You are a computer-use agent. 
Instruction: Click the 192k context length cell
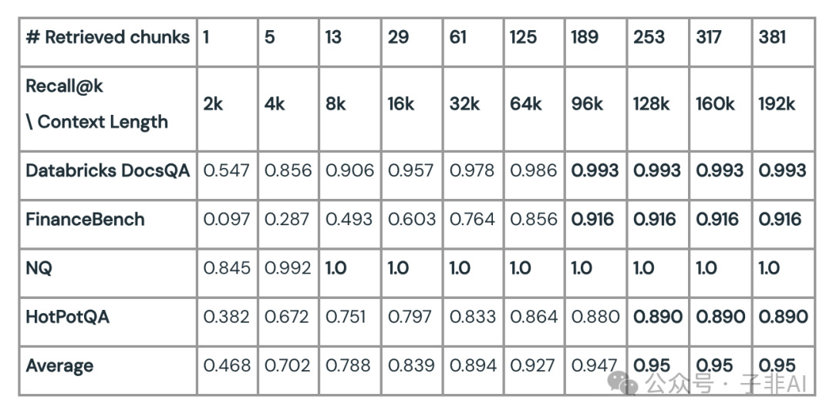click(x=777, y=104)
